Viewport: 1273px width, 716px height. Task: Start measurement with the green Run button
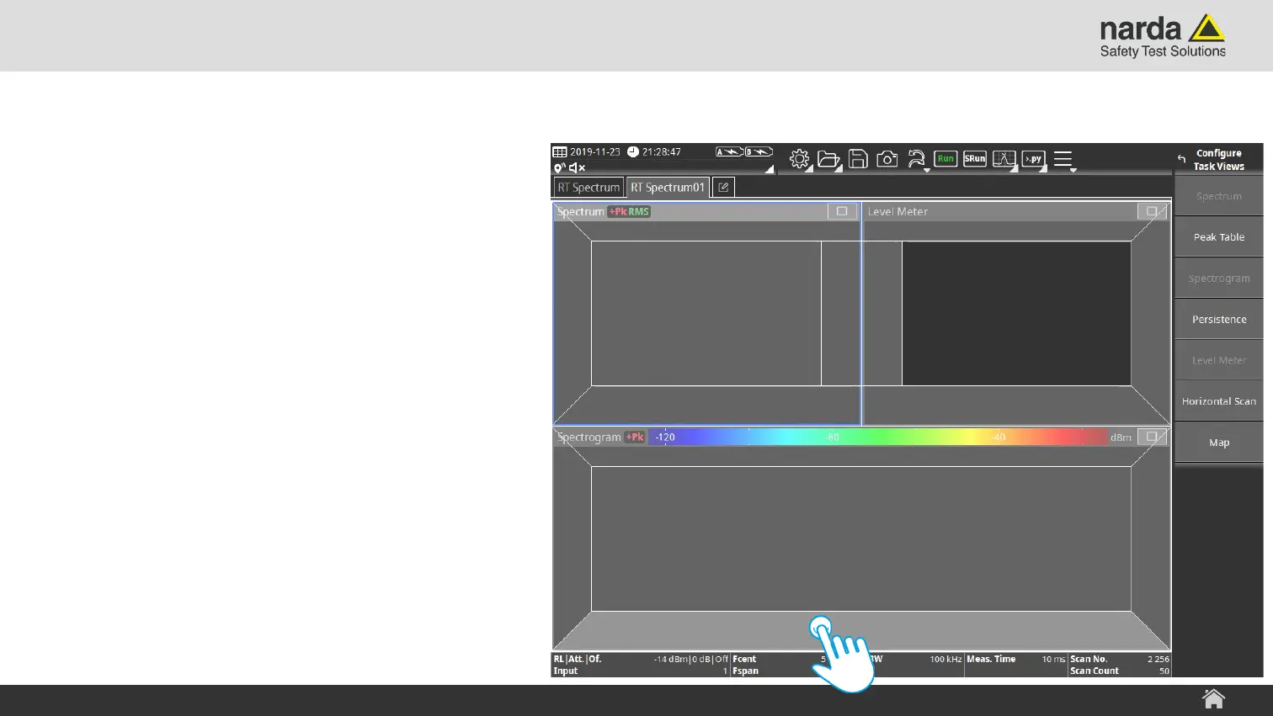tap(945, 158)
